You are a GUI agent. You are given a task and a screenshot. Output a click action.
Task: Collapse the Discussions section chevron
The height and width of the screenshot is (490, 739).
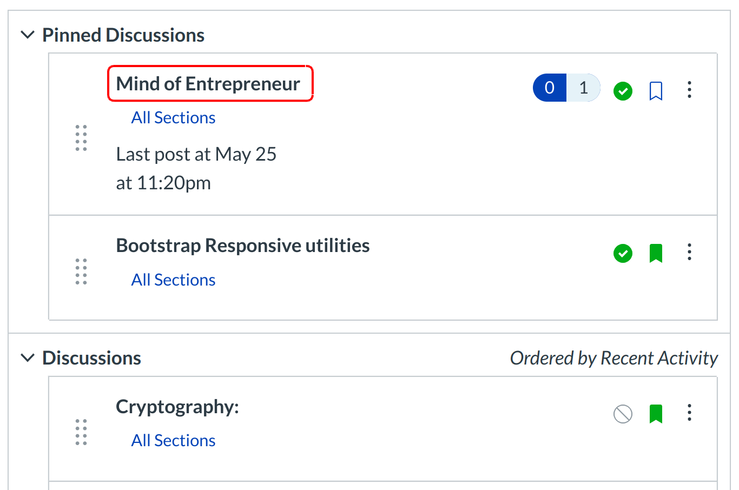27,358
